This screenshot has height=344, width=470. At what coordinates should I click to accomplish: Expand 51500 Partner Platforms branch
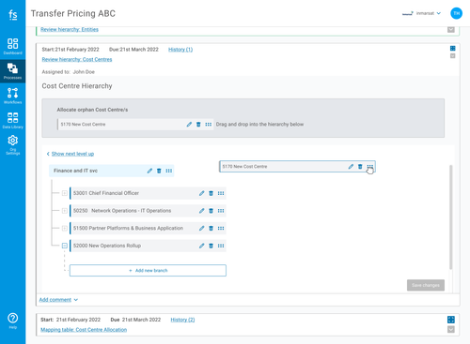(x=65, y=228)
